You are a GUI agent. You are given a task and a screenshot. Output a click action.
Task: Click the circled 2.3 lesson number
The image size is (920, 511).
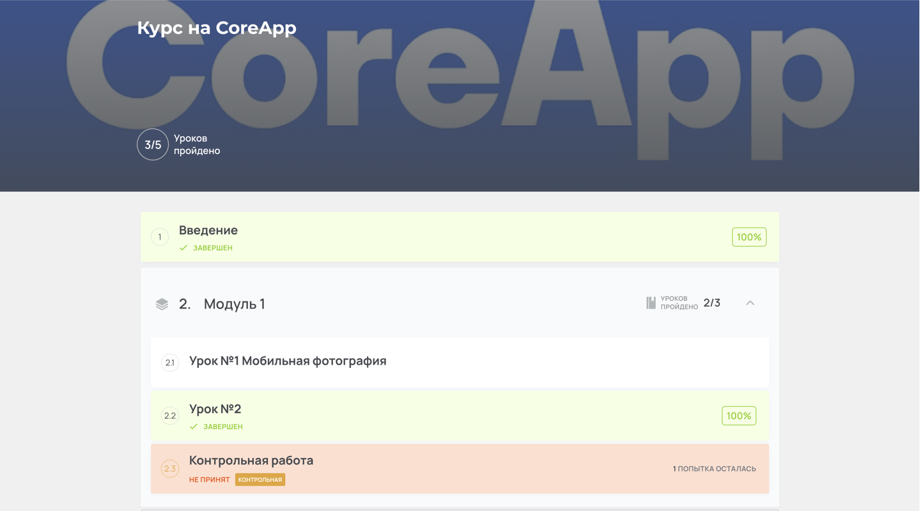[x=170, y=469]
